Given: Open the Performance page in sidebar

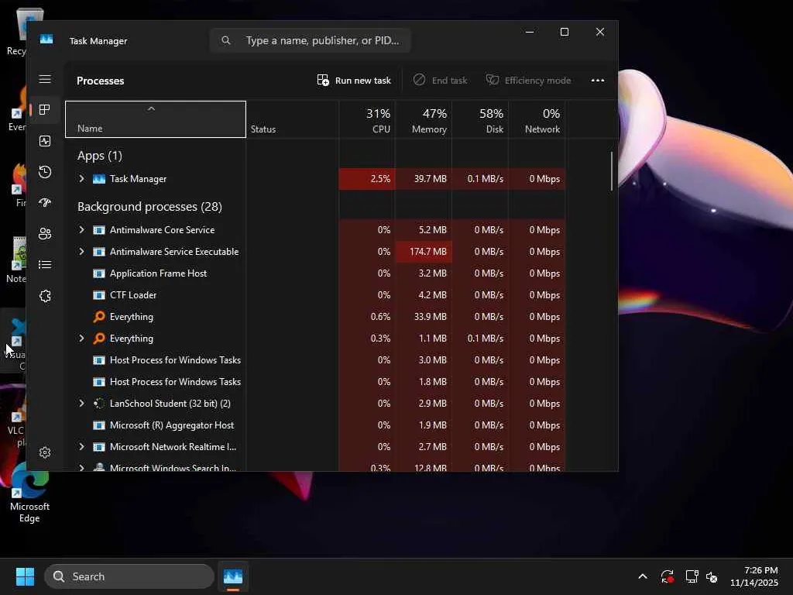Looking at the screenshot, I should pos(45,141).
